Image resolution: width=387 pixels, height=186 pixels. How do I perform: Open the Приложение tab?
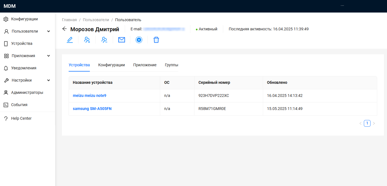[145, 65]
